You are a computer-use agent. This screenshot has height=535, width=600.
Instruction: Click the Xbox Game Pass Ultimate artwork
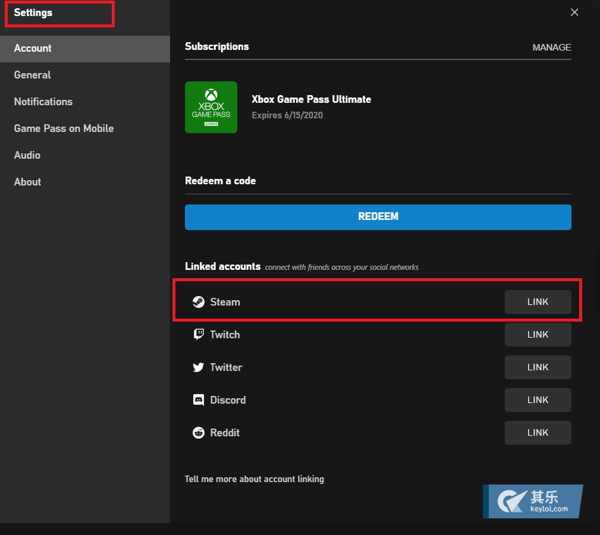(211, 107)
